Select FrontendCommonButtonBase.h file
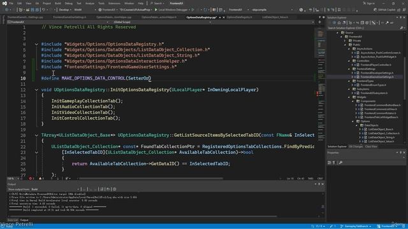Image resolution: width=408 pixels, height=229 pixels. click(382, 105)
